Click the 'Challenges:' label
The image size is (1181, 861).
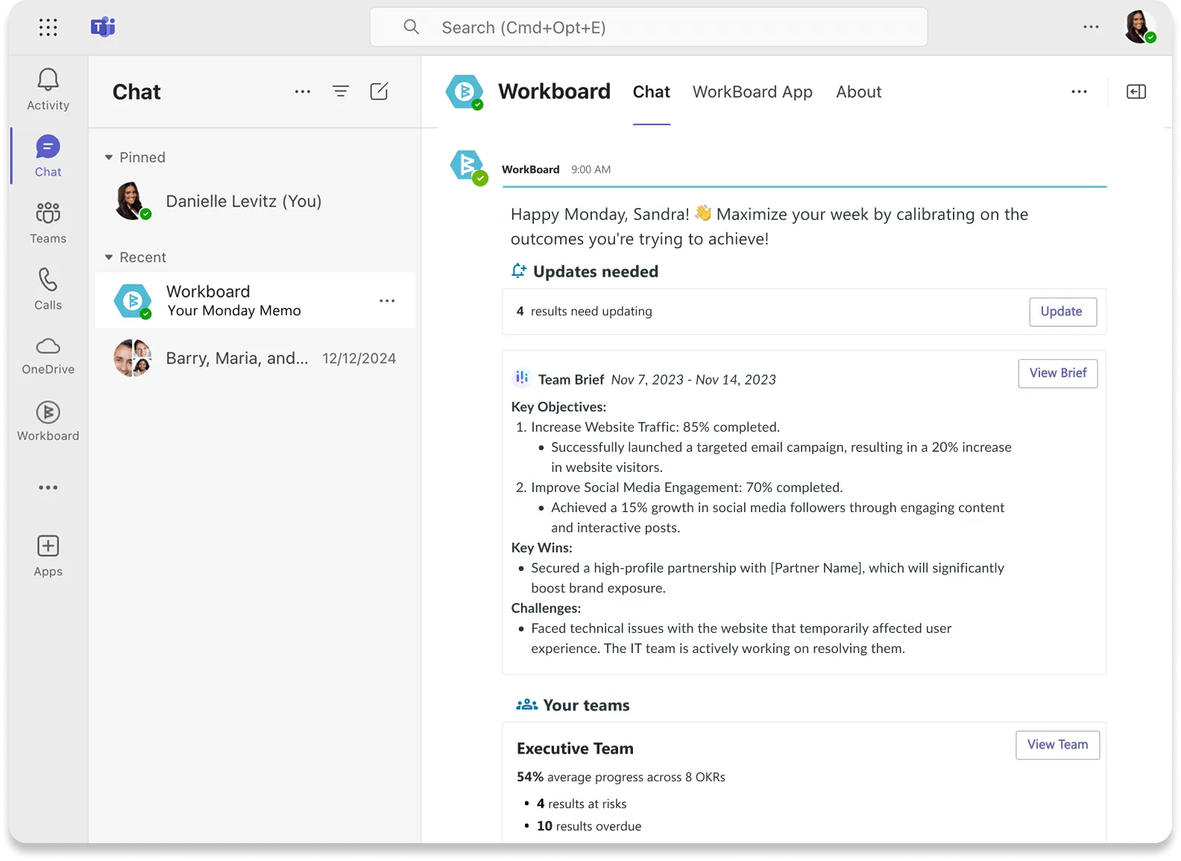(x=546, y=608)
